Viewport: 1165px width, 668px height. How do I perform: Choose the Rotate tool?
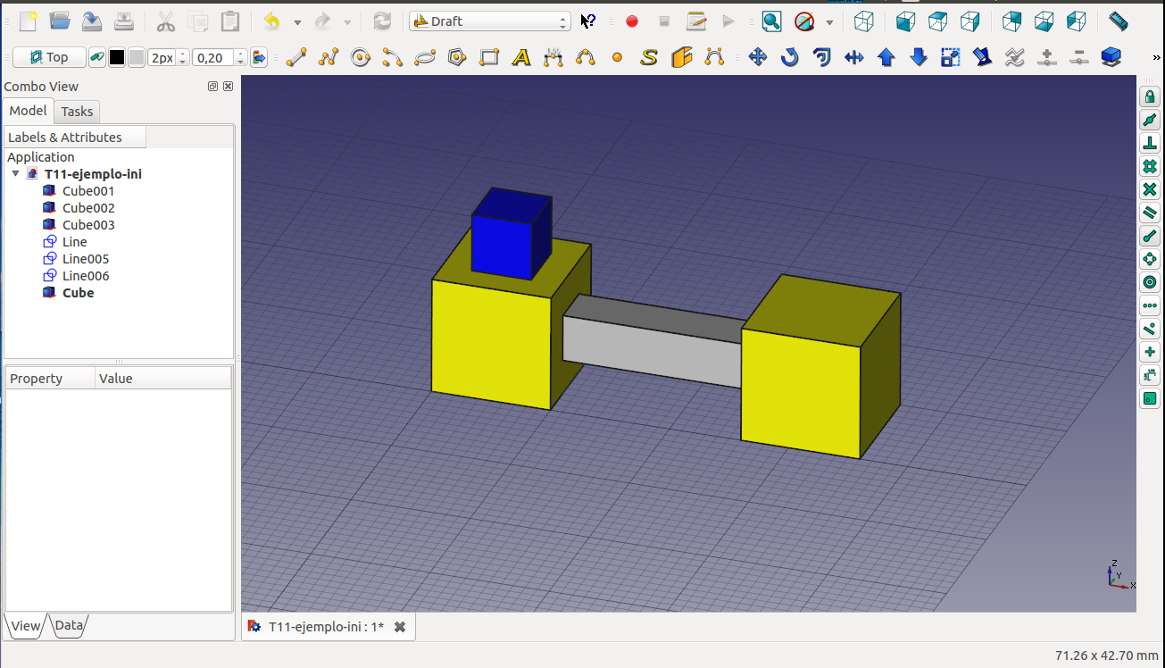790,58
